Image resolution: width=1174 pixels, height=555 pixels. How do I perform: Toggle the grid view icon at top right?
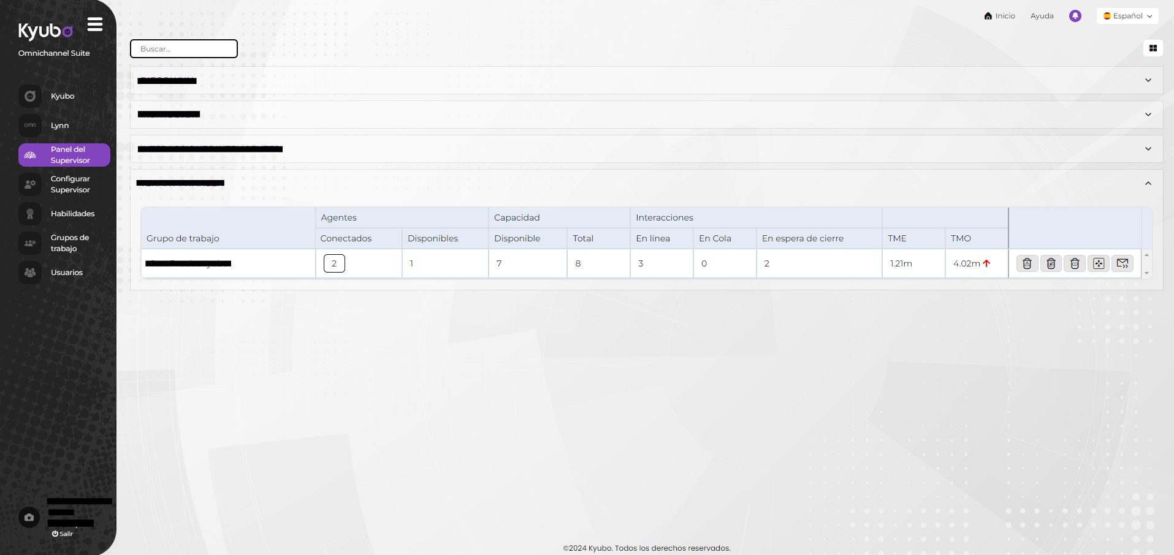1153,48
